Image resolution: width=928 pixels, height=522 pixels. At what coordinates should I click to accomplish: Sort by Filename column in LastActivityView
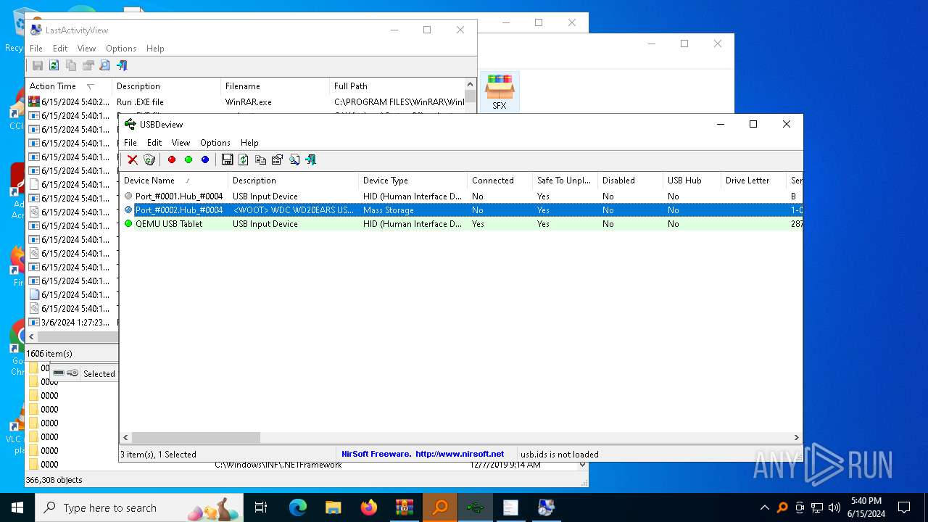click(275, 86)
